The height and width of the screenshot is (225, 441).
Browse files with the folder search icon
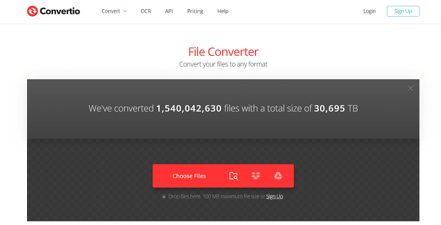[x=233, y=176]
